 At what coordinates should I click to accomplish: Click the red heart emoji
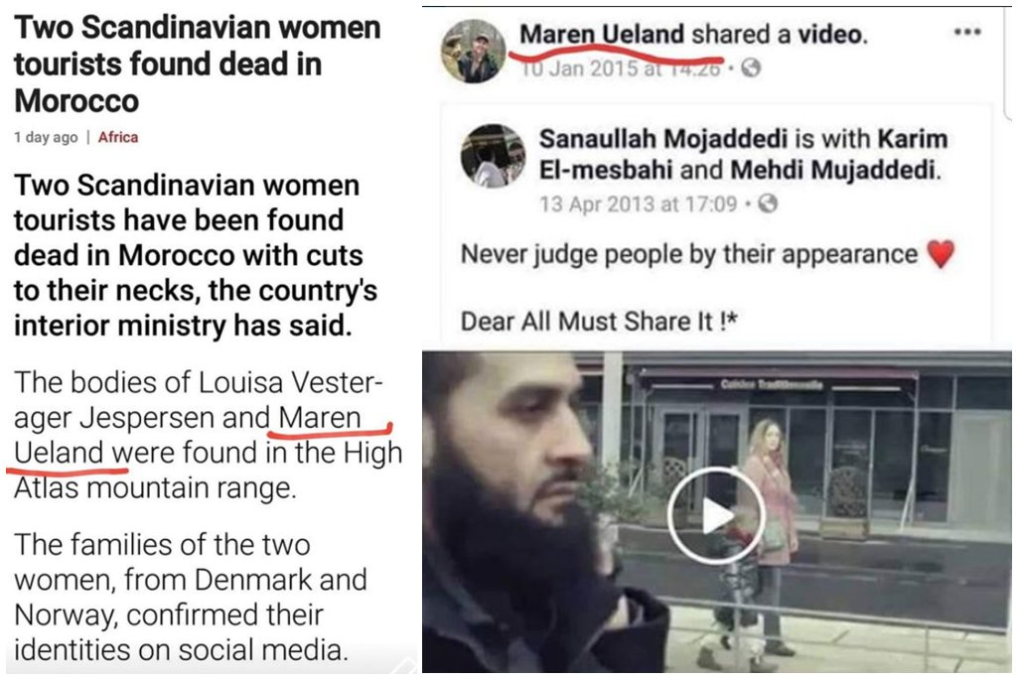tap(941, 254)
